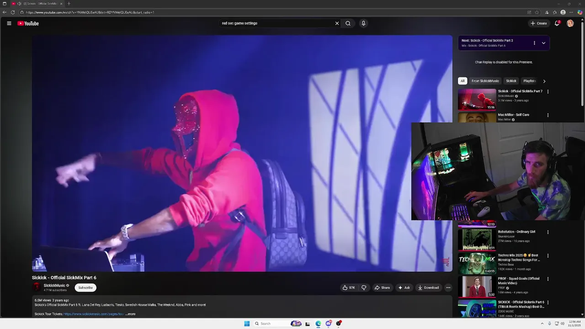Click the Create button
The height and width of the screenshot is (329, 585).
pyautogui.click(x=539, y=23)
